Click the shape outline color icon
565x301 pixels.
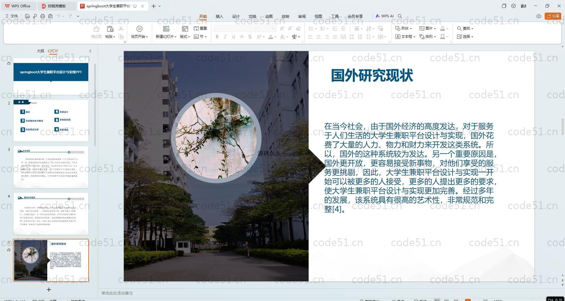point(443,37)
